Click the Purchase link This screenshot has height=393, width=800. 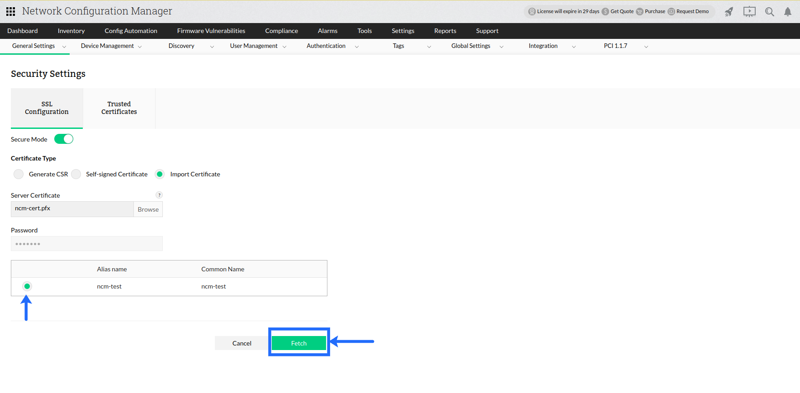(655, 12)
